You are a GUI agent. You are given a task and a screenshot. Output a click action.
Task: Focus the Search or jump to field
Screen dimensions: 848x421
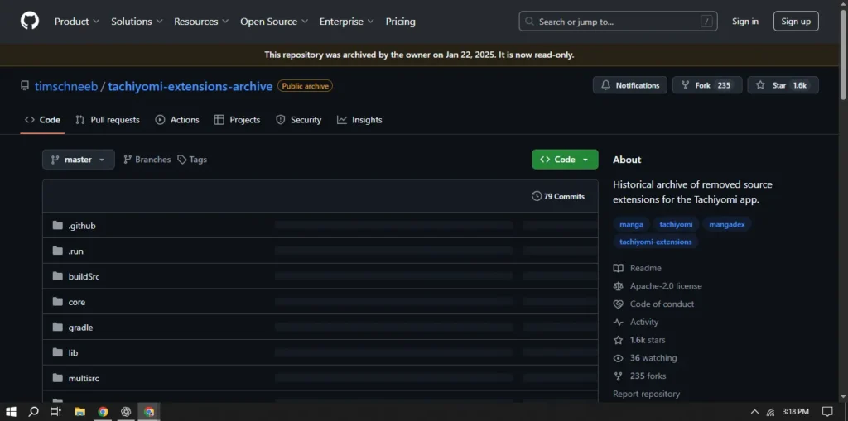618,22
